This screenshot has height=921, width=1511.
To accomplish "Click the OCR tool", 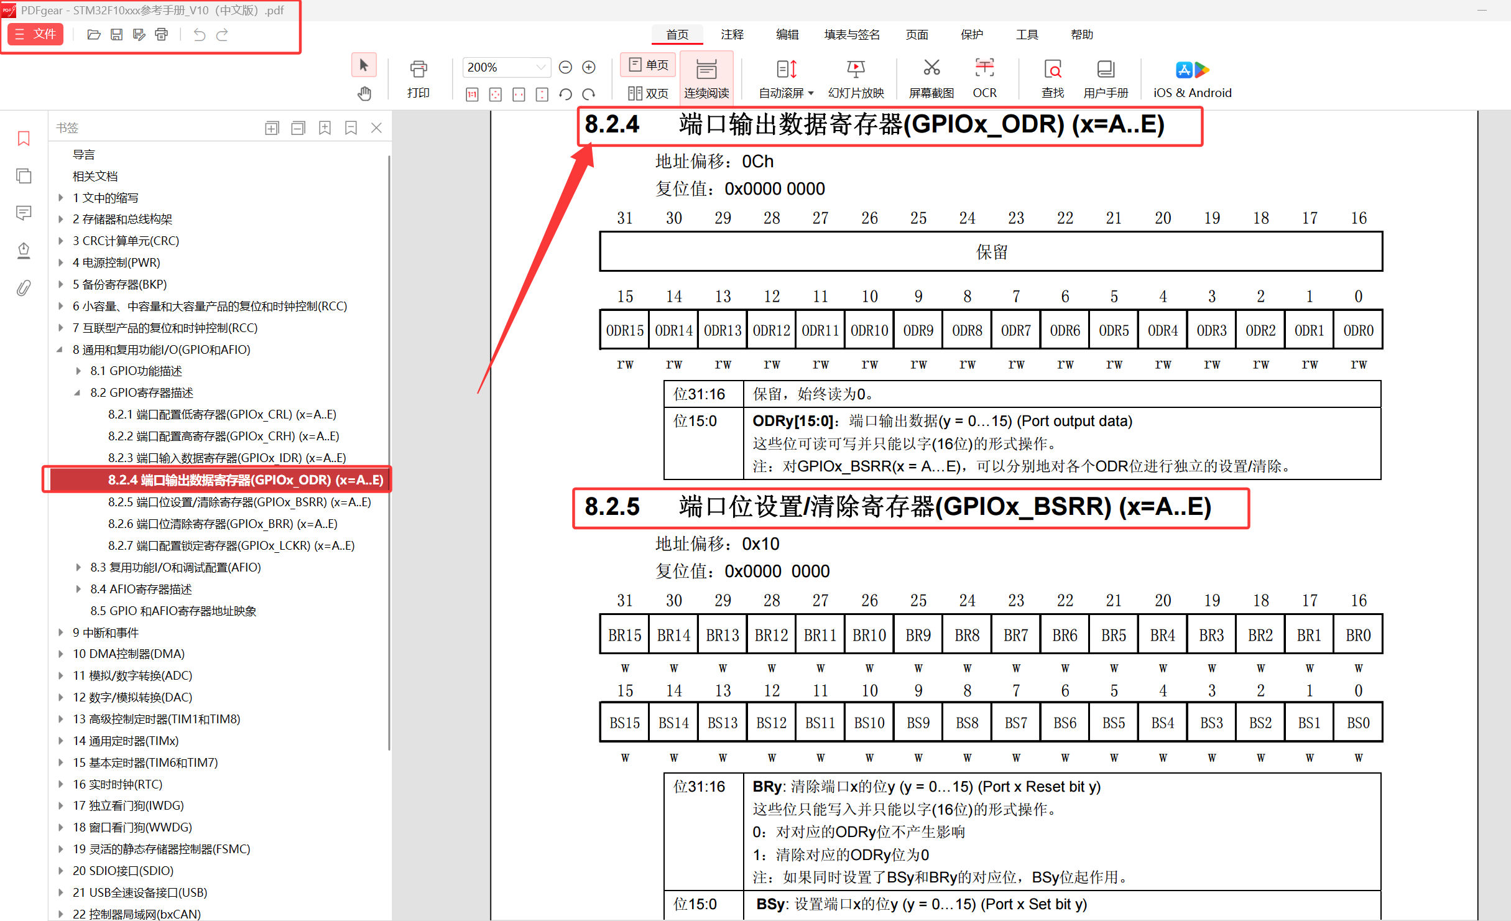I will coord(984,80).
